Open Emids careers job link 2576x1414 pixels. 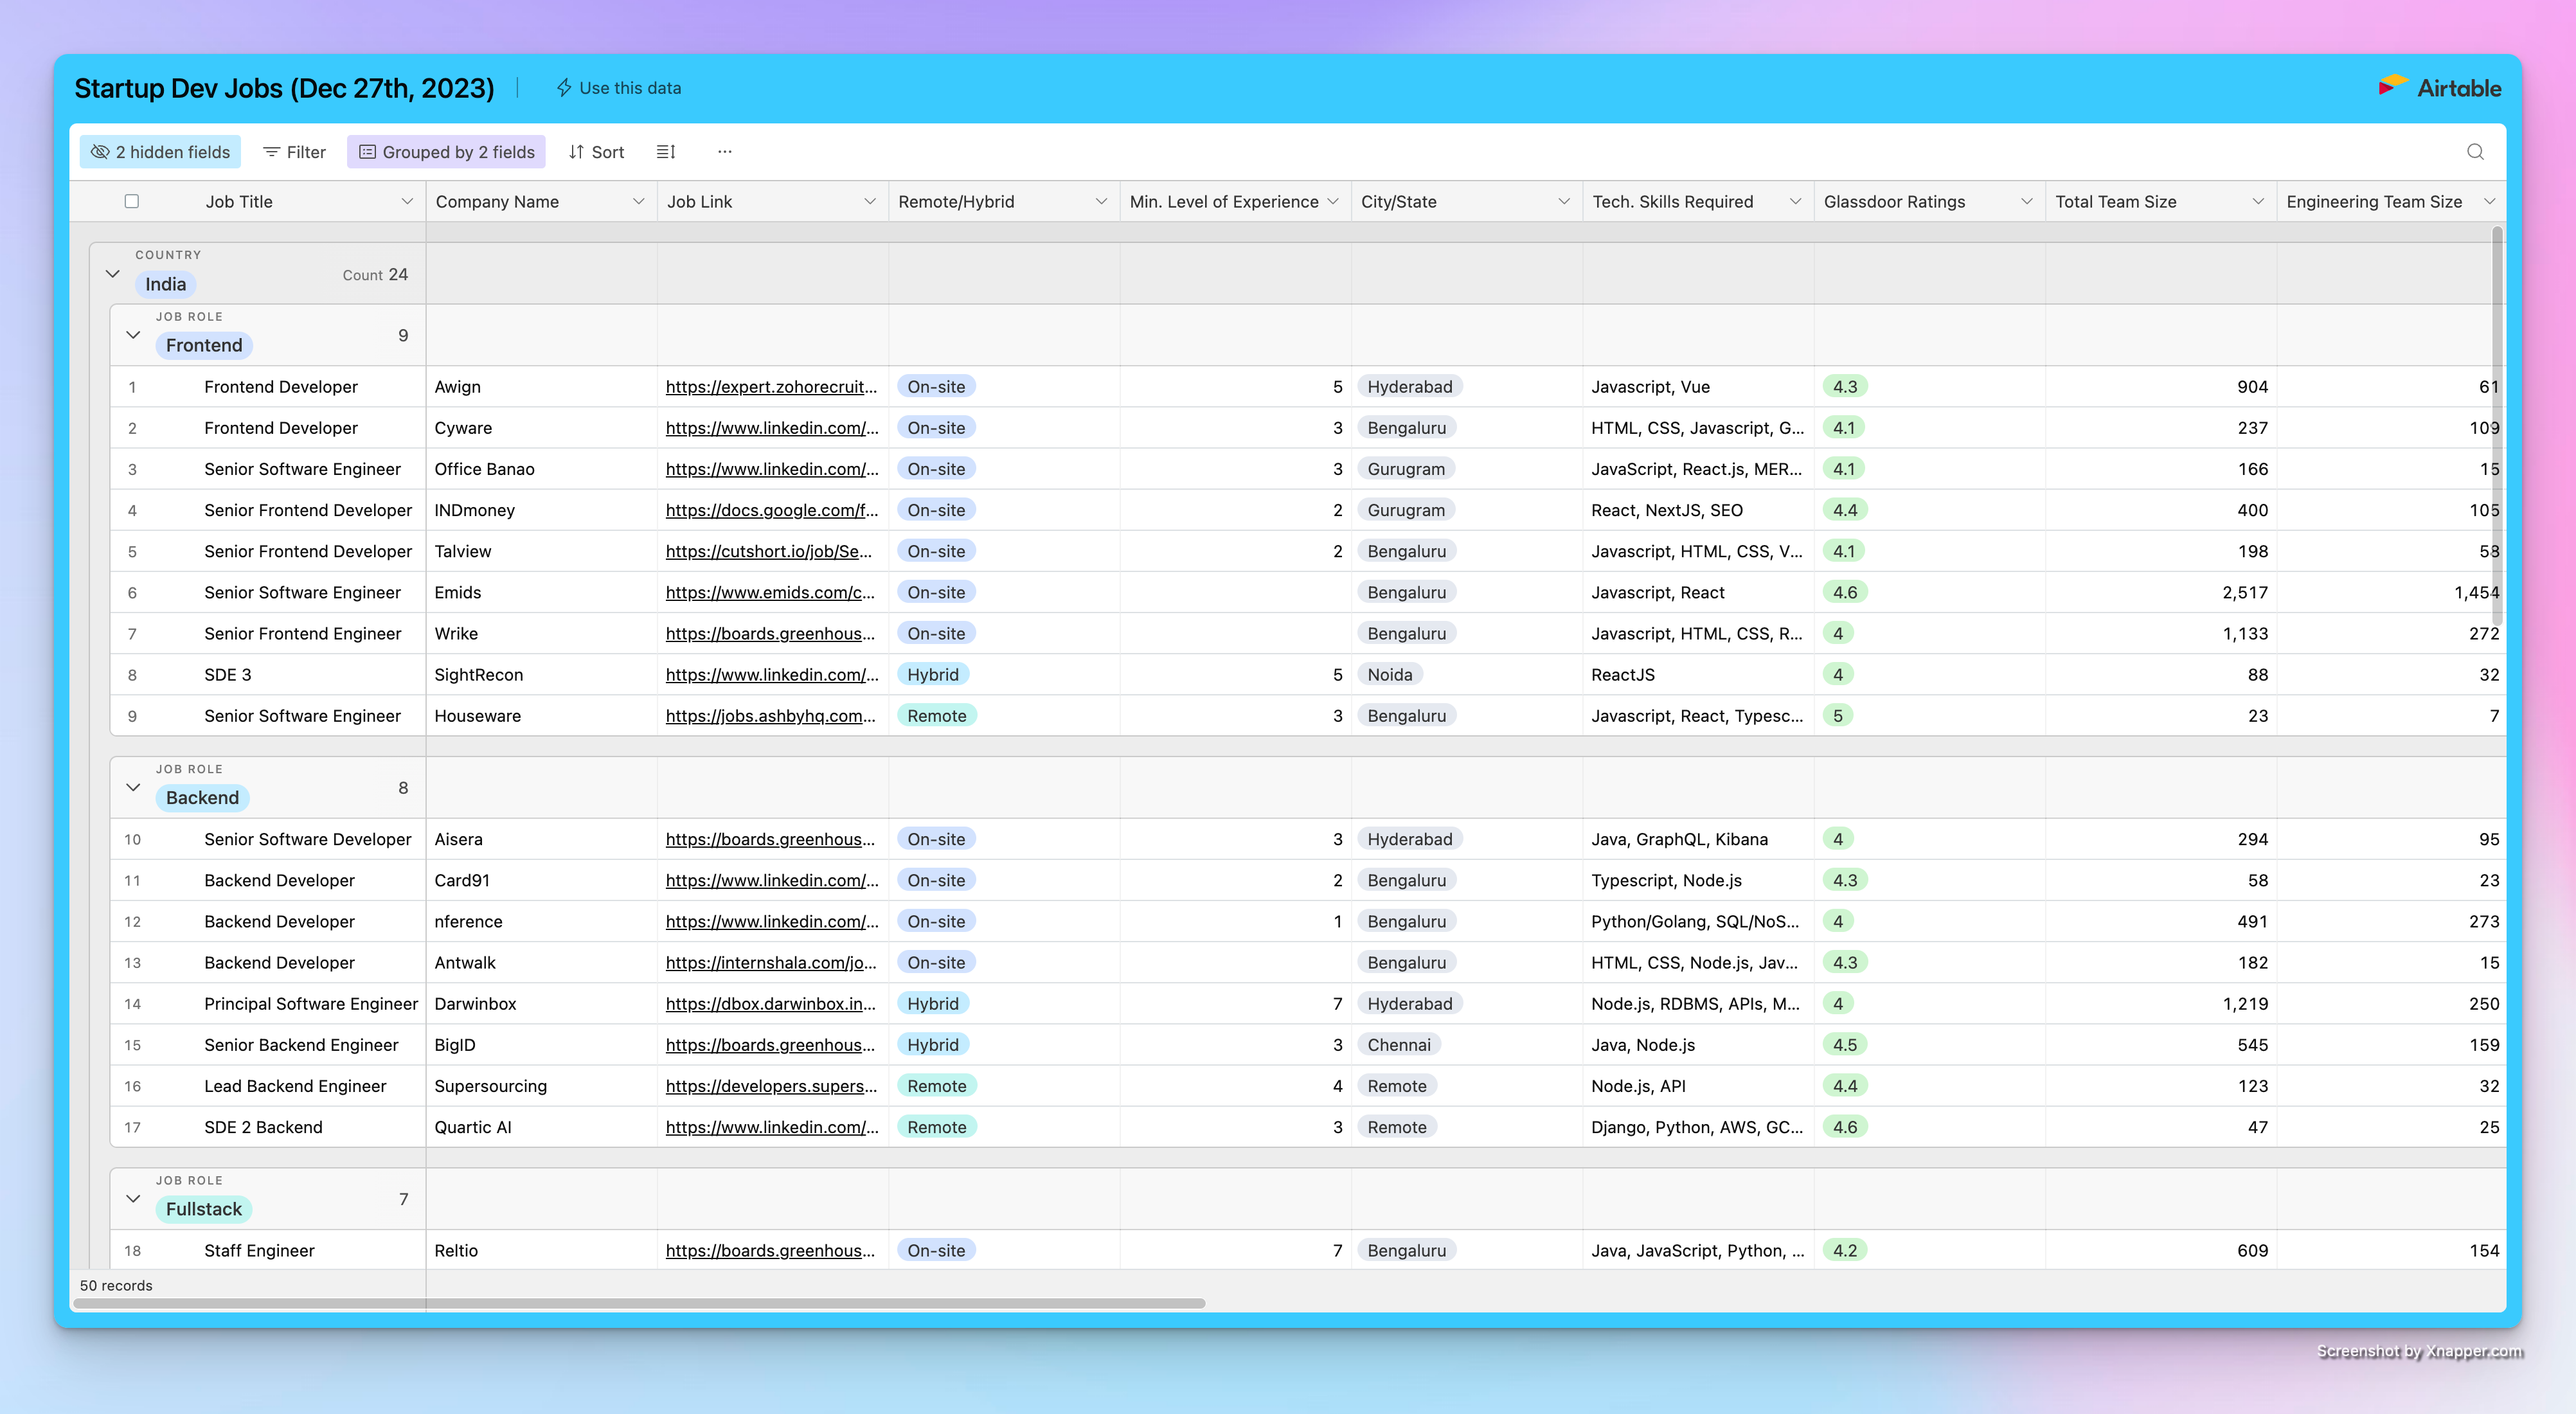[x=770, y=592]
